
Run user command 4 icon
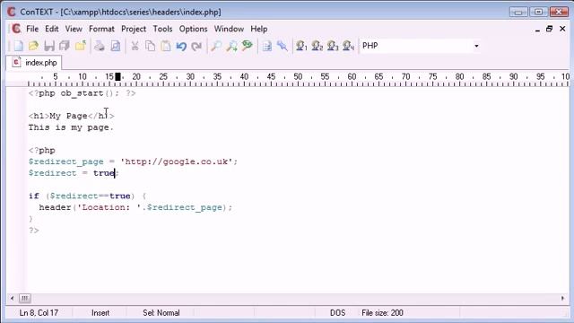pyautogui.click(x=348, y=46)
